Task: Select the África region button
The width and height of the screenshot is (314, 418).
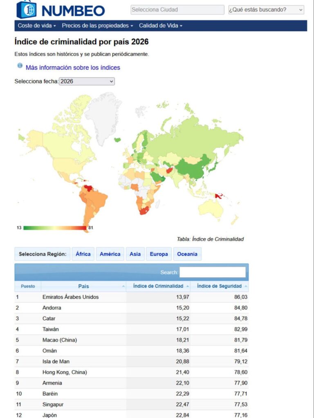Action: tap(83, 254)
